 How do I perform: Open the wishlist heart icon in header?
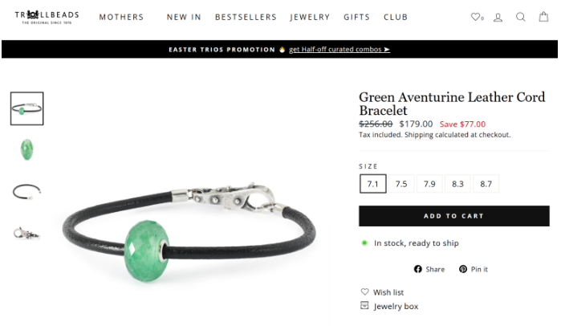[477, 17]
